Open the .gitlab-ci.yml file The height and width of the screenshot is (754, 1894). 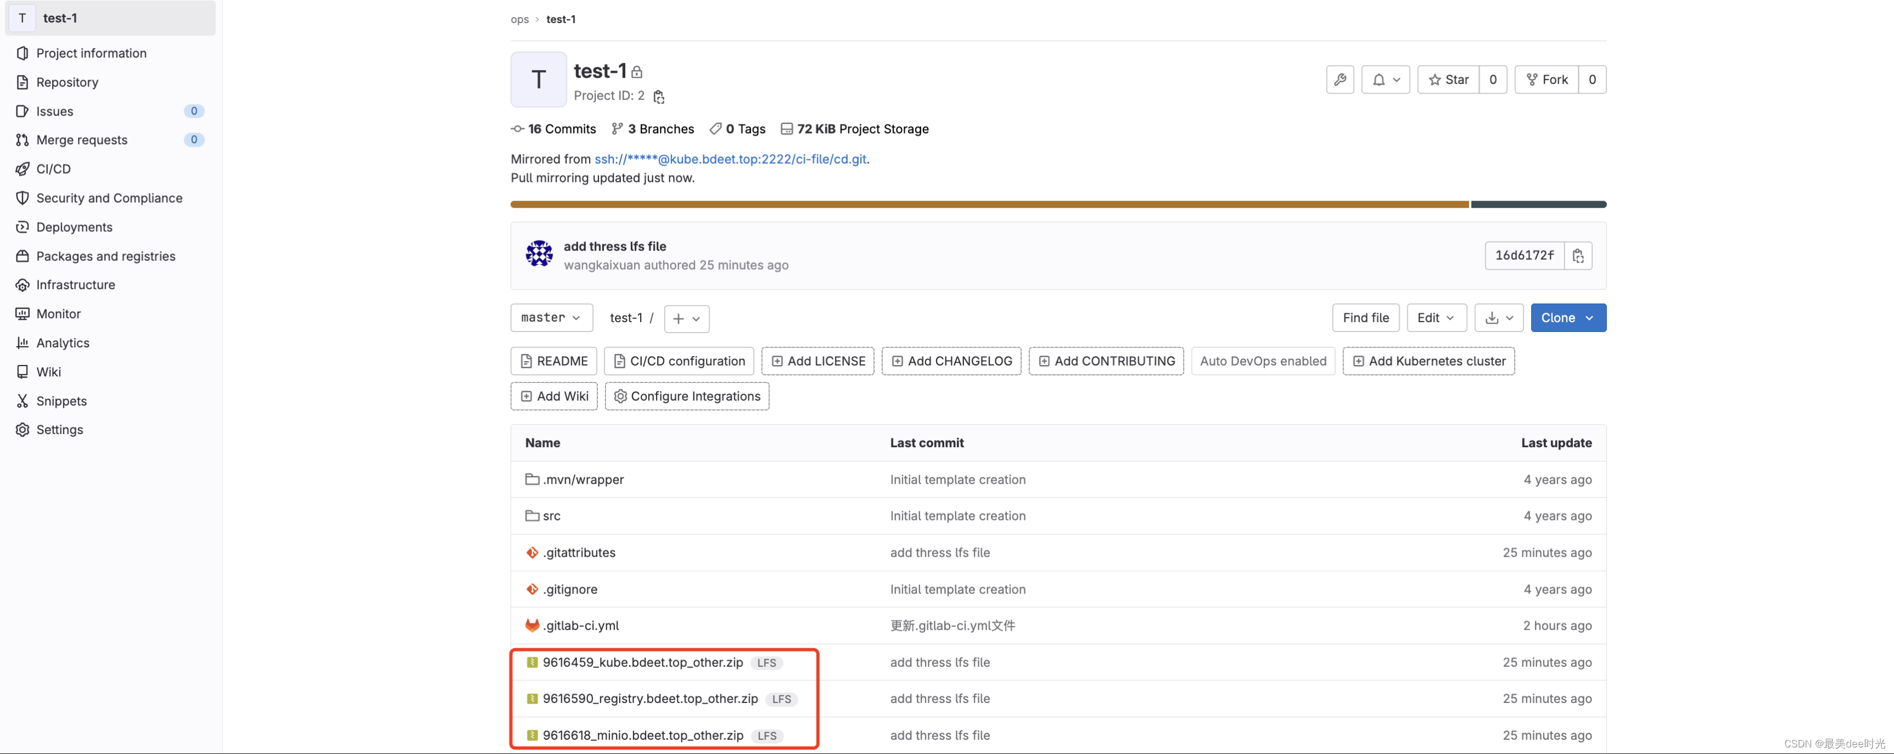(x=580, y=625)
